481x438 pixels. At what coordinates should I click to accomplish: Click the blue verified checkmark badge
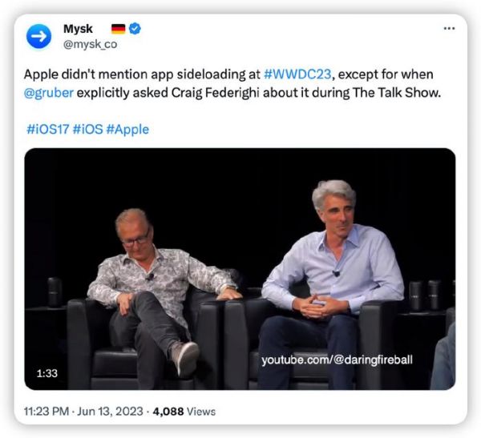135,29
